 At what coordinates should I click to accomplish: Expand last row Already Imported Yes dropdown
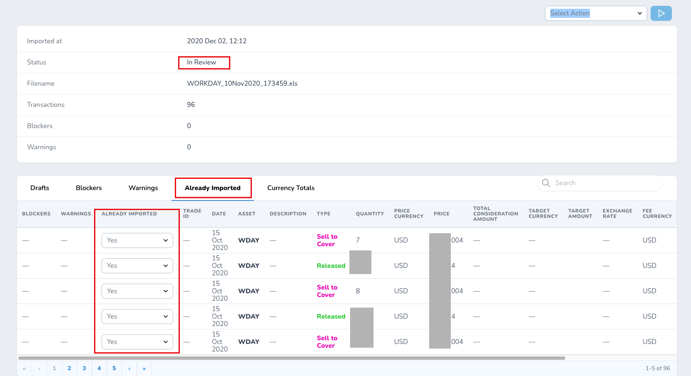(137, 342)
